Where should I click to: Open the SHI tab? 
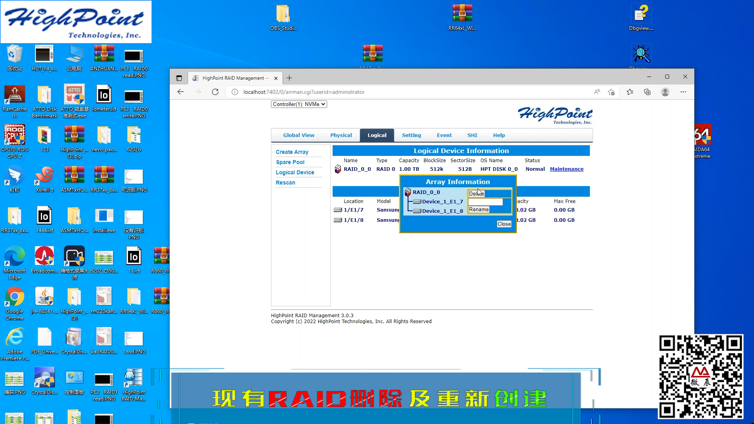point(472,135)
